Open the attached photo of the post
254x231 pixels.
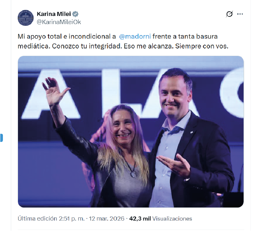130,131
